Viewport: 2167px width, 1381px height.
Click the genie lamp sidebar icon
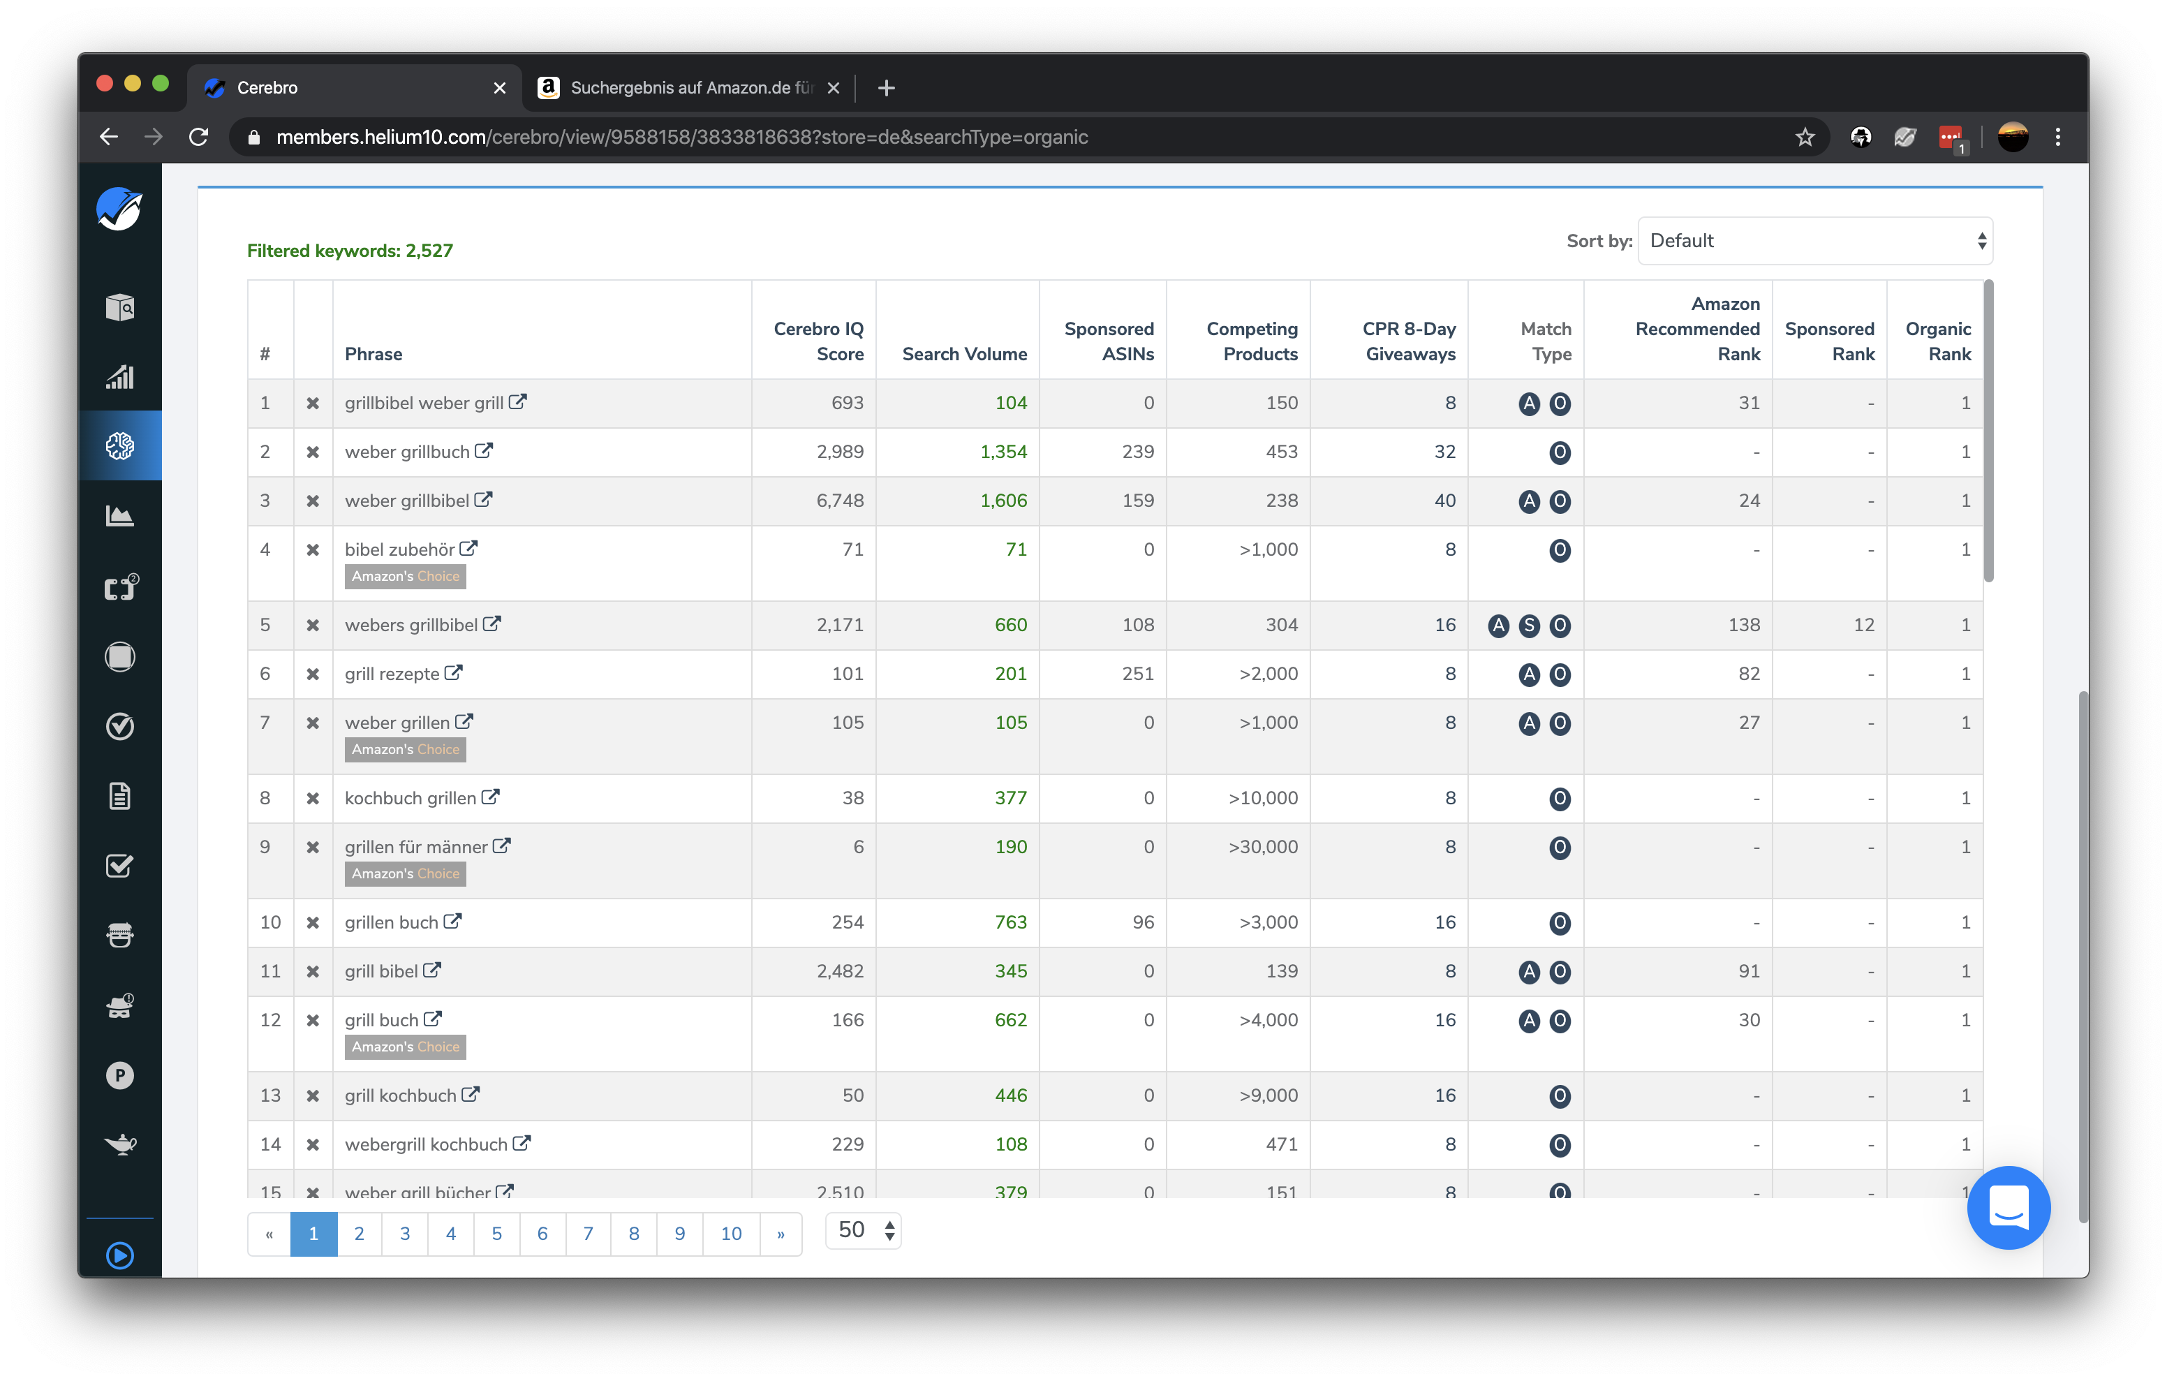[x=119, y=1144]
